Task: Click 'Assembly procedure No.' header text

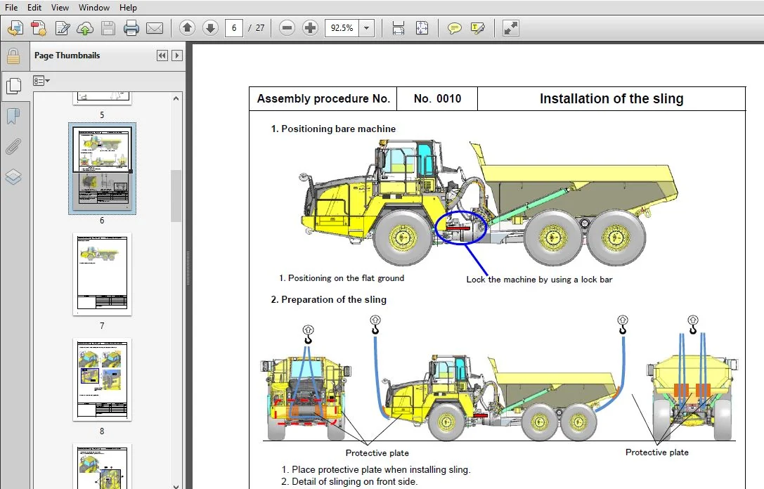Action: [x=323, y=98]
